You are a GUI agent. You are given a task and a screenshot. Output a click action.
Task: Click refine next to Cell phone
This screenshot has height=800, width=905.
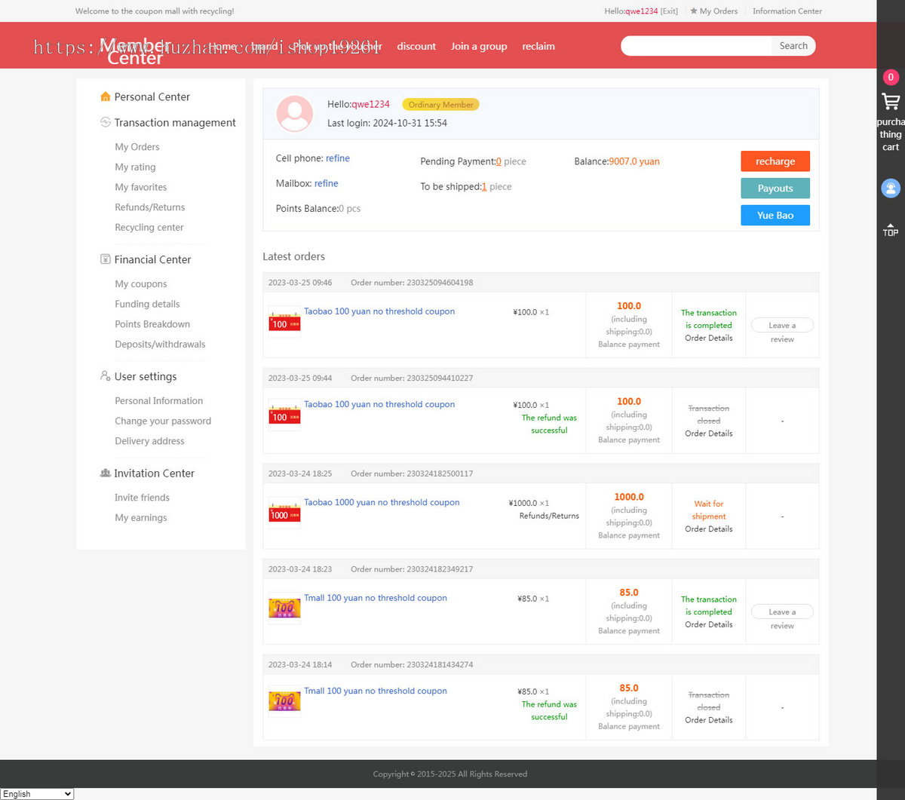point(338,158)
